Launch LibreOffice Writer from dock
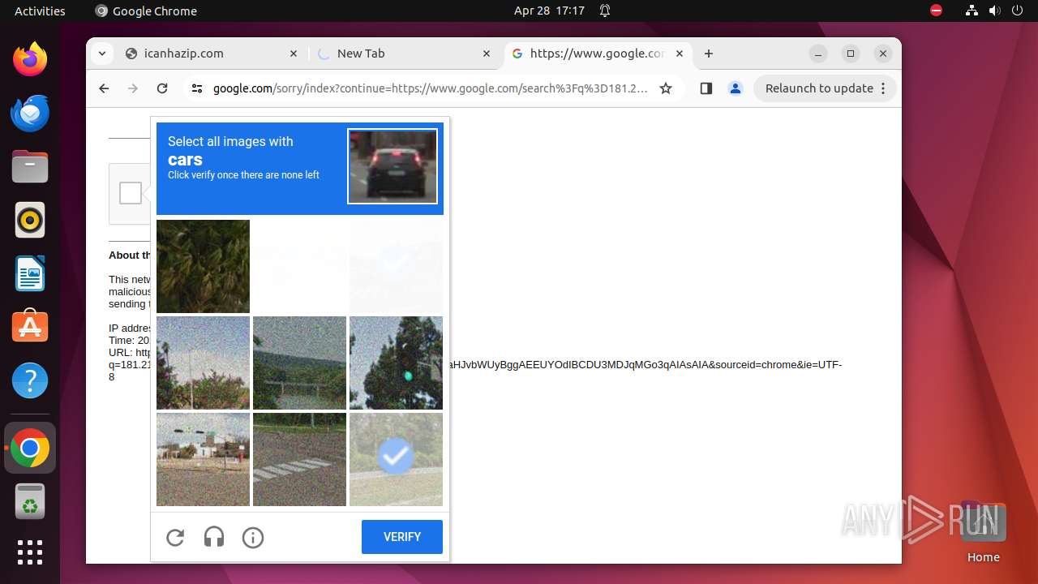The width and height of the screenshot is (1038, 584). coord(30,273)
